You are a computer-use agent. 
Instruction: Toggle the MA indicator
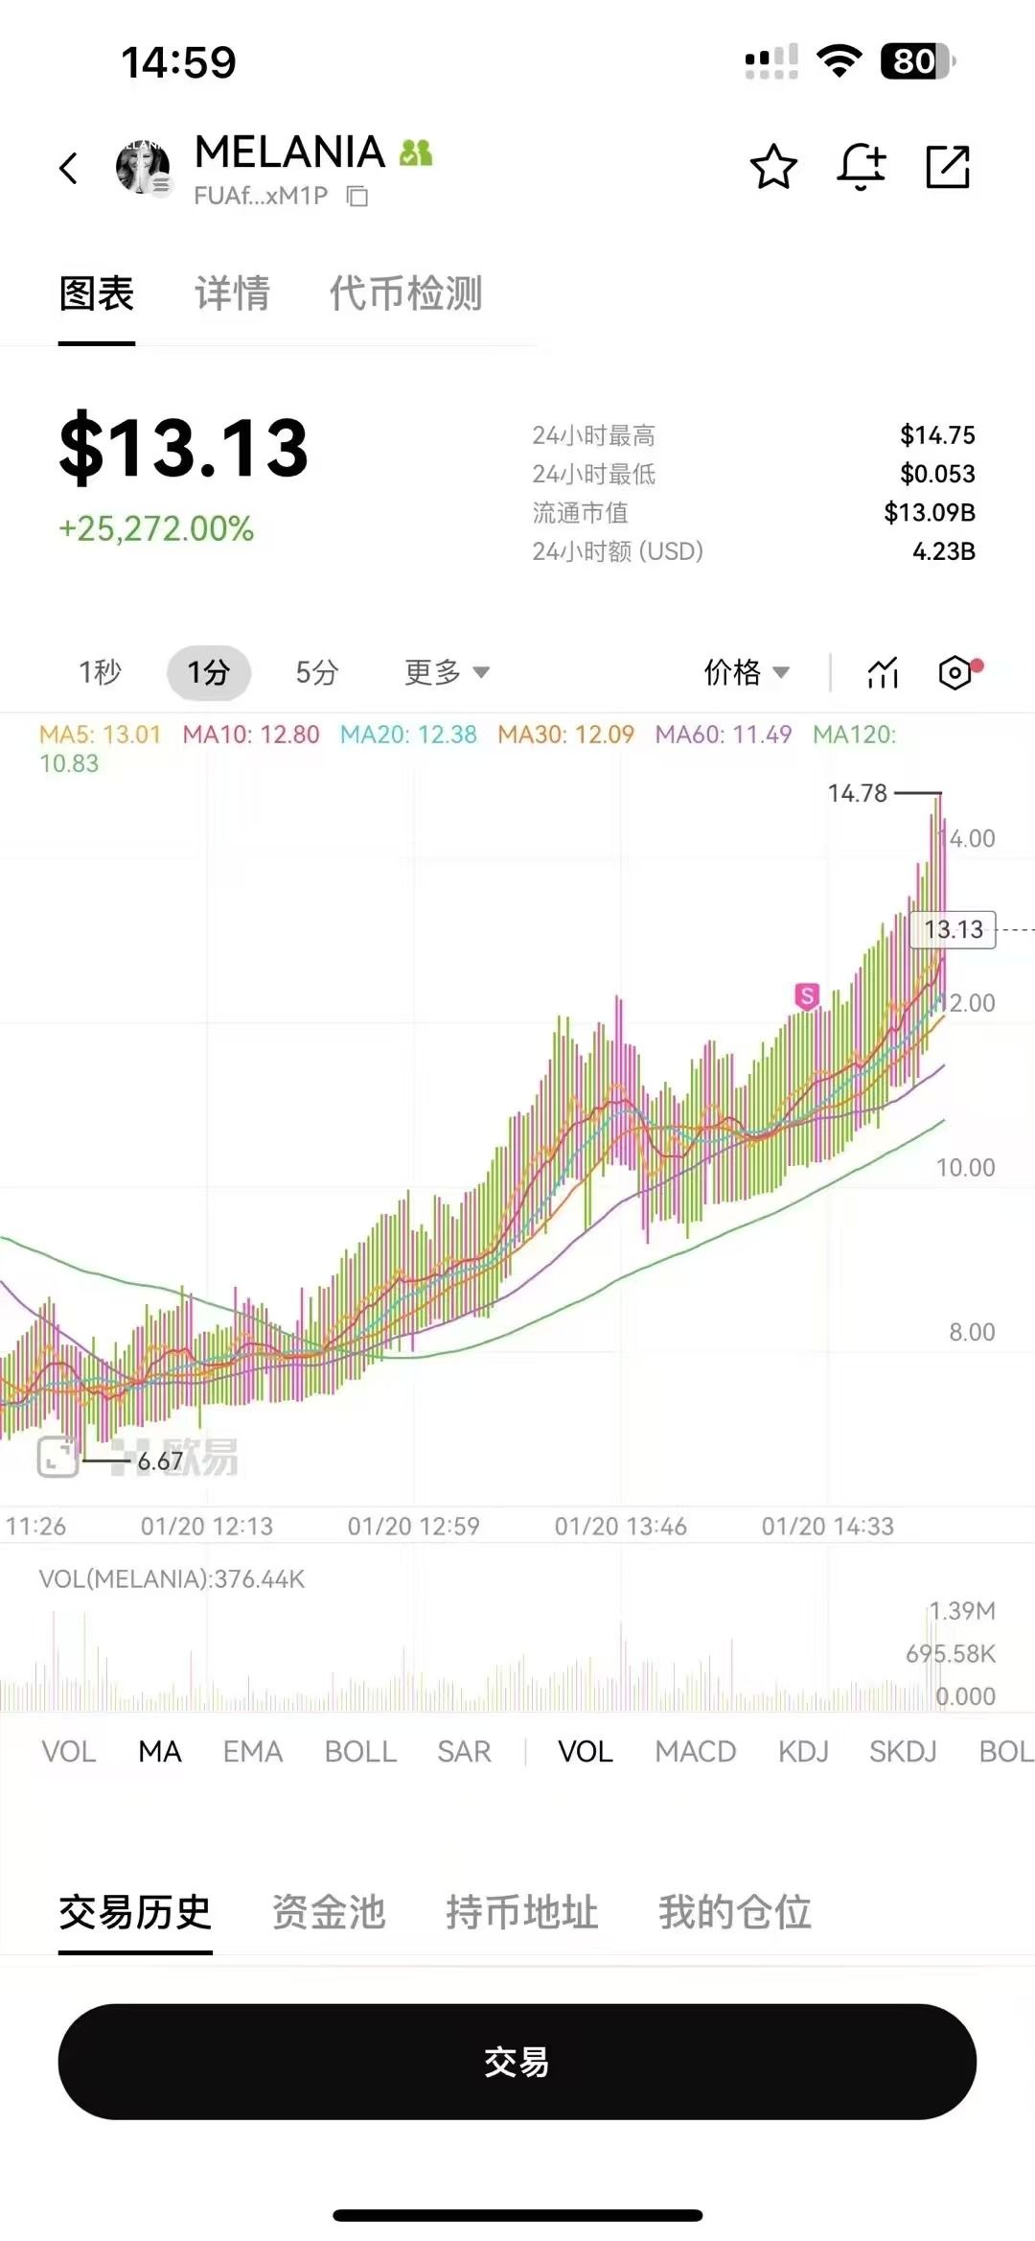tap(160, 1752)
